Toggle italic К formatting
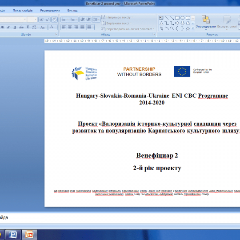Image resolution: width=240 pixels, height=240 pixels. (x=8, y=27)
